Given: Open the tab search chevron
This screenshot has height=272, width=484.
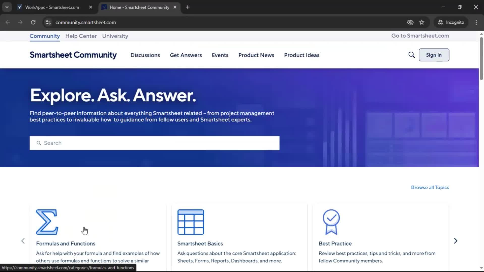Looking at the screenshot, I should click(7, 7).
